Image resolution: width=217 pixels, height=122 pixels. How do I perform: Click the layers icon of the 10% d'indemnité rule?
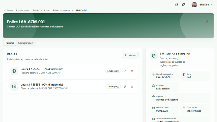[14, 71]
